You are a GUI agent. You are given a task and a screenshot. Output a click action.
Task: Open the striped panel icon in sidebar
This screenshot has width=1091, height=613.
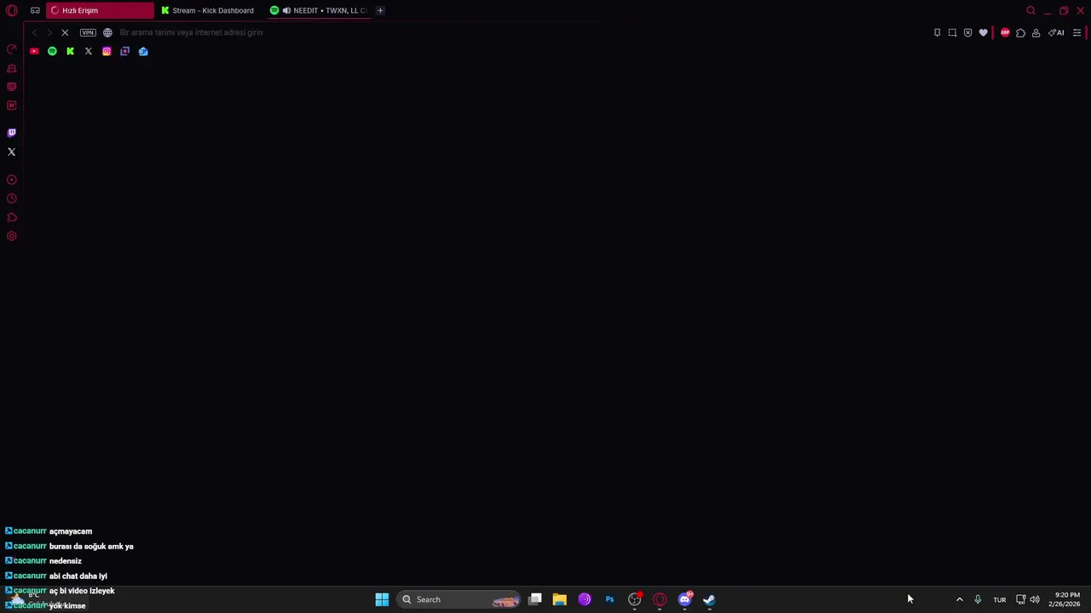click(x=12, y=87)
